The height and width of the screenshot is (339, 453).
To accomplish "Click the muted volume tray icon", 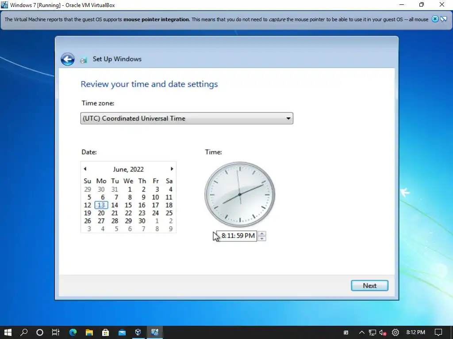I will [383, 332].
